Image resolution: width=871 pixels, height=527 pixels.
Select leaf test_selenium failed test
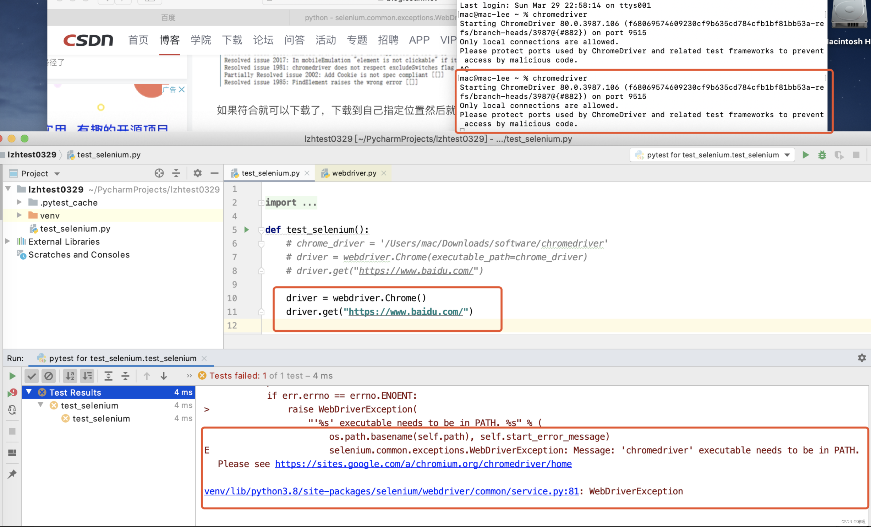101,418
